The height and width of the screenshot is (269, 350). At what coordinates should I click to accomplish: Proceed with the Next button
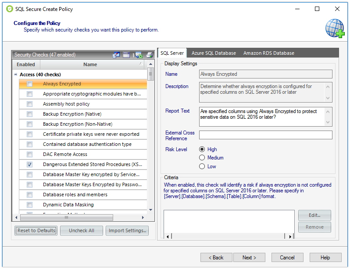249,258
